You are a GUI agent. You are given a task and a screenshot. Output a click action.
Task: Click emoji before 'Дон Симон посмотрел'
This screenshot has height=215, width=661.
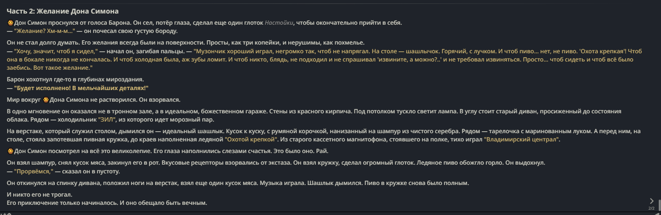click(x=10, y=151)
